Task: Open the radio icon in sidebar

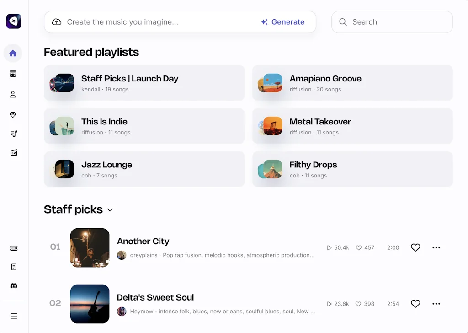Action: tap(13, 153)
